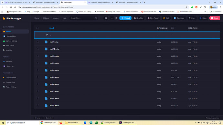Screen dimensions: 223x125
Task: Bookmark page with the star icon
Action: pyautogui.click(x=186, y=7)
